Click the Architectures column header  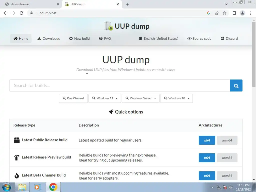click(210, 125)
